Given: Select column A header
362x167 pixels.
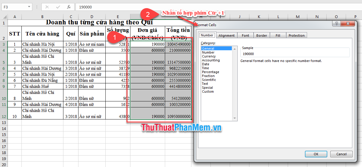Looking at the screenshot, I should [x=15, y=17].
